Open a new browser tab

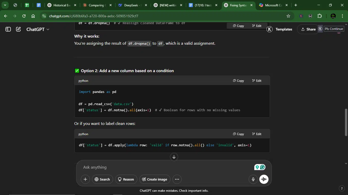tap(296, 5)
